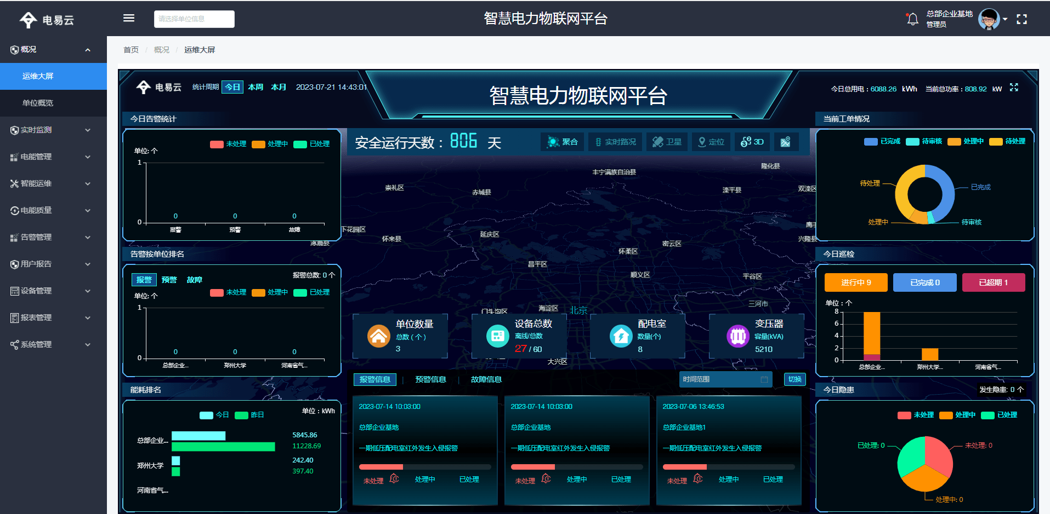Open the 时间范围 date range picker
This screenshot has height=514, width=1050.
725,379
